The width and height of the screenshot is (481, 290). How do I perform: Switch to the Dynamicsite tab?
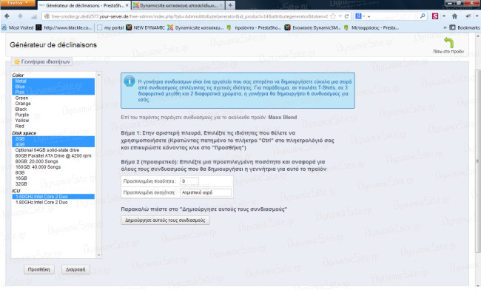pos(178,5)
